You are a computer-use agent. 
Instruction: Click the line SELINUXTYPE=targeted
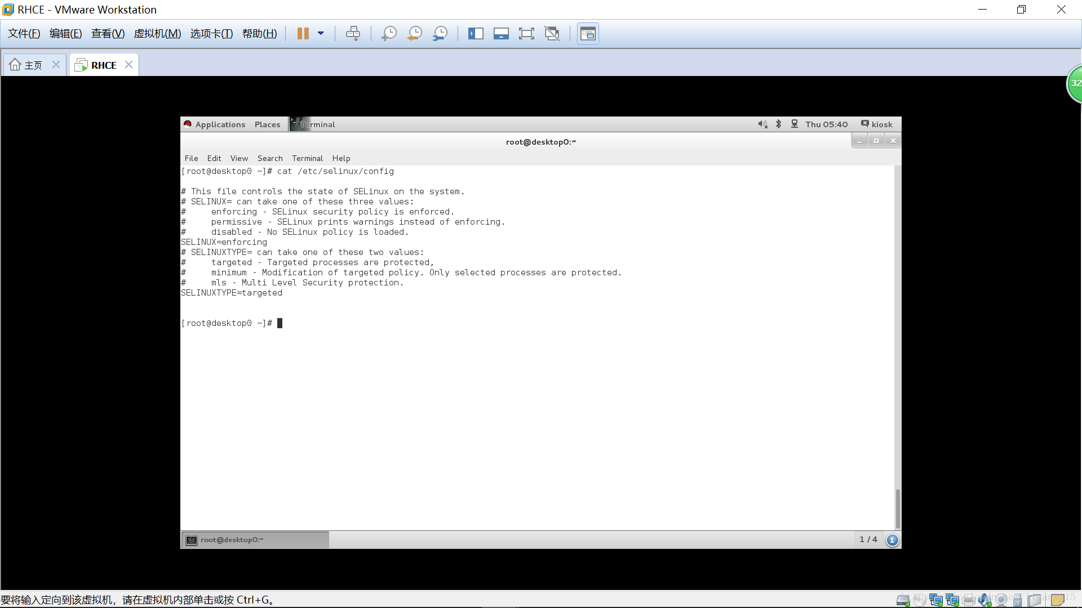pyautogui.click(x=232, y=293)
